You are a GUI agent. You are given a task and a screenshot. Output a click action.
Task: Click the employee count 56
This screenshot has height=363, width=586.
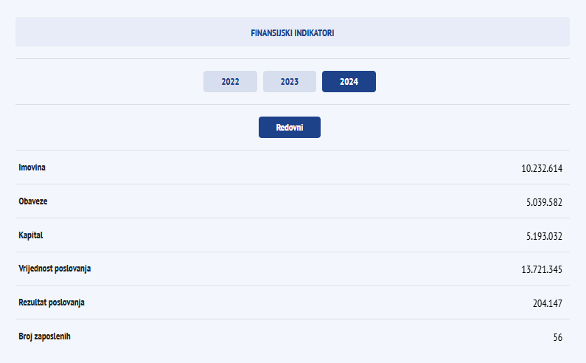pos(557,337)
